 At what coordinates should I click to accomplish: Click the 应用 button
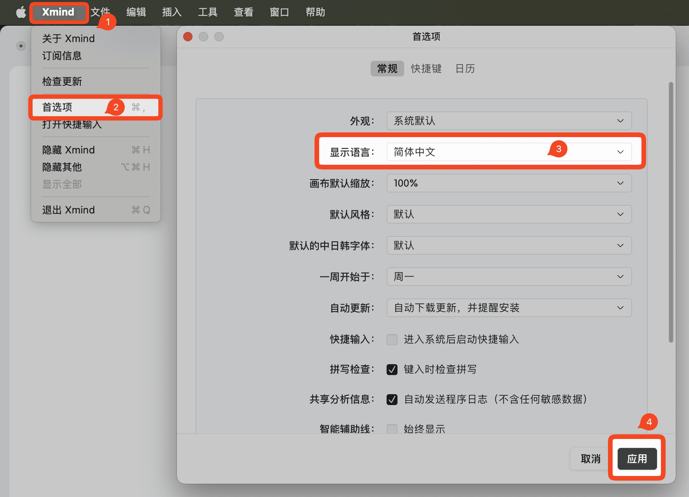(x=637, y=459)
